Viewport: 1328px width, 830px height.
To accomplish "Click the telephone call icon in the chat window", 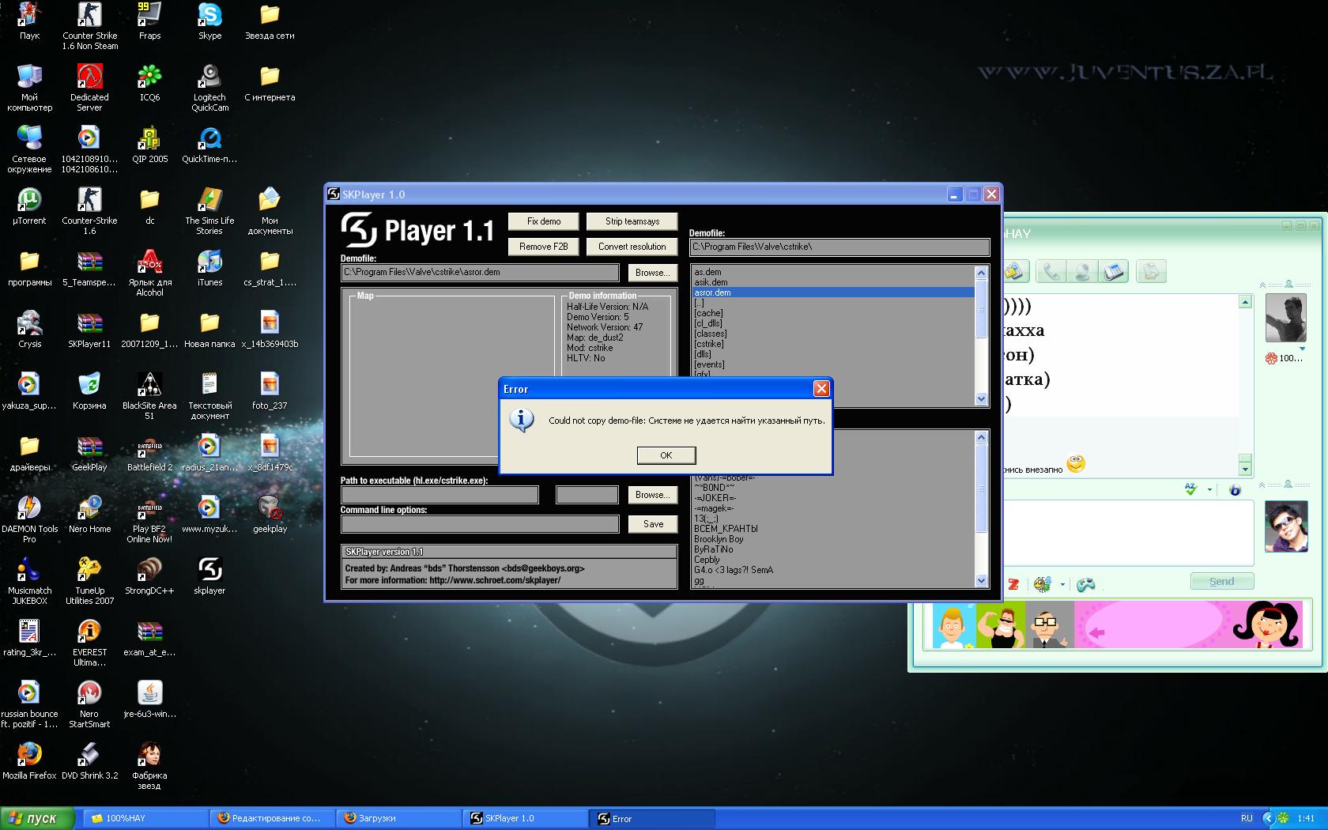I will tap(1114, 272).
